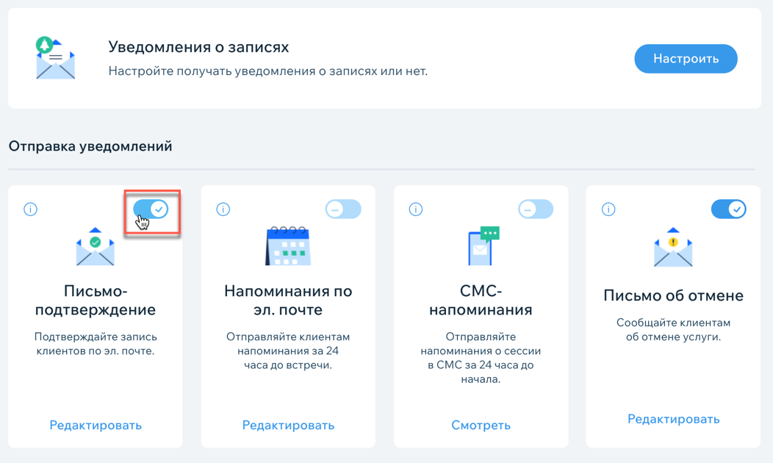The height and width of the screenshot is (463, 773).
Task: Click description Сообщайте клиентам об отмене услуги
Action: [673, 330]
